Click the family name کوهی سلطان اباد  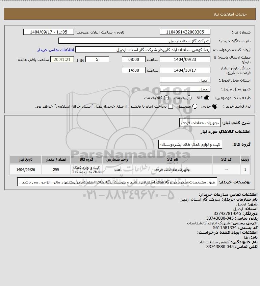click(214, 242)
